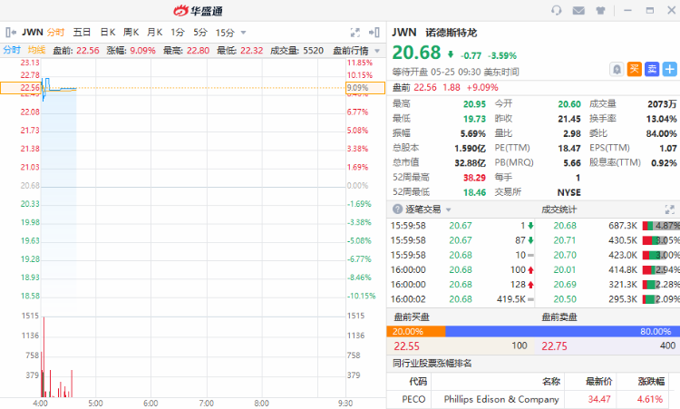Click the orange 20.00% bid ratio bar

pos(416,331)
